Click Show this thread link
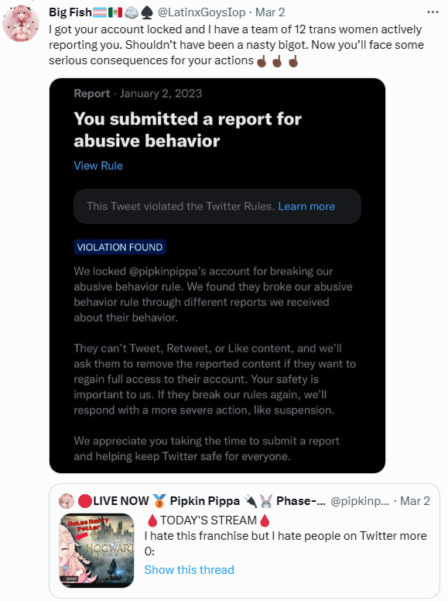Screen dimensions: 448x601 point(189,570)
